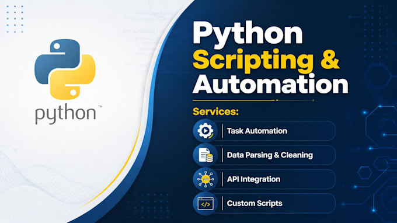The width and height of the screenshot is (397, 223).
Task: Select the API Integration service row
Action: tap(264, 179)
